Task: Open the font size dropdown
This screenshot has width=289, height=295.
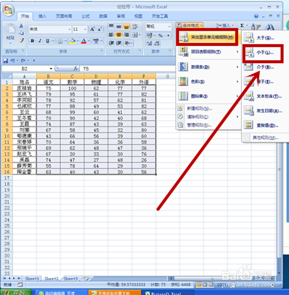Action: point(85,29)
